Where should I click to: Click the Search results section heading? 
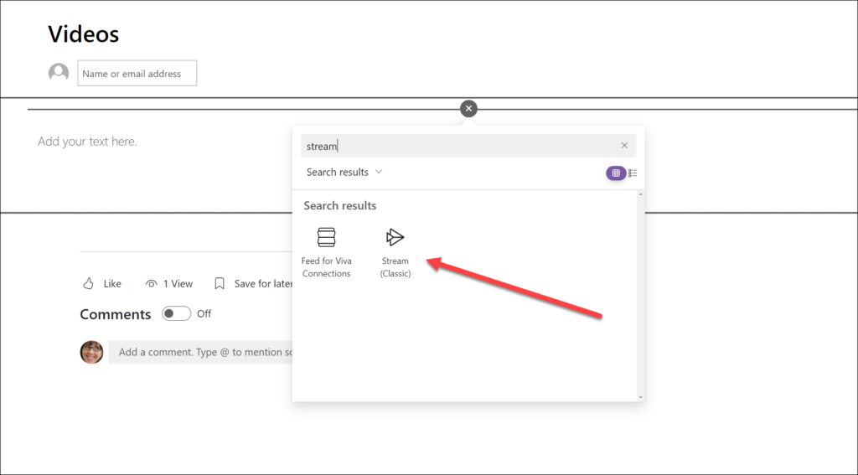(340, 206)
